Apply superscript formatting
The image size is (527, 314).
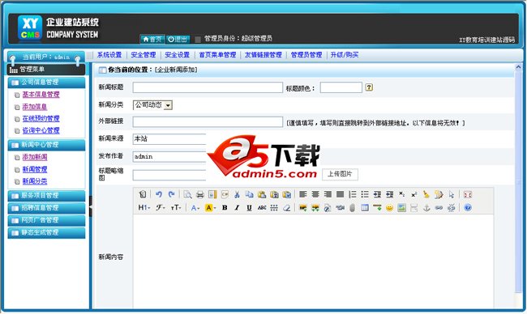click(414, 194)
